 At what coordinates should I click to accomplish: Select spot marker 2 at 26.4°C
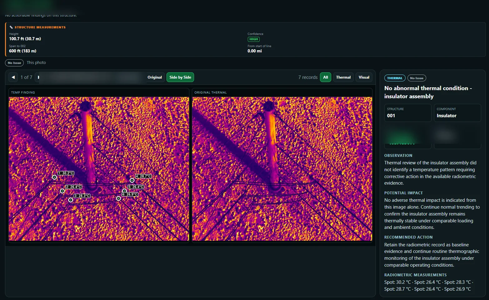pyautogui.click(x=62, y=191)
